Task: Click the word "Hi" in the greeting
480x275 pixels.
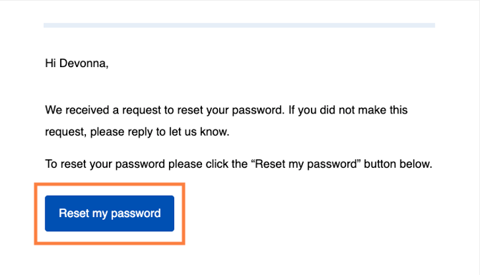Action: [x=50, y=64]
